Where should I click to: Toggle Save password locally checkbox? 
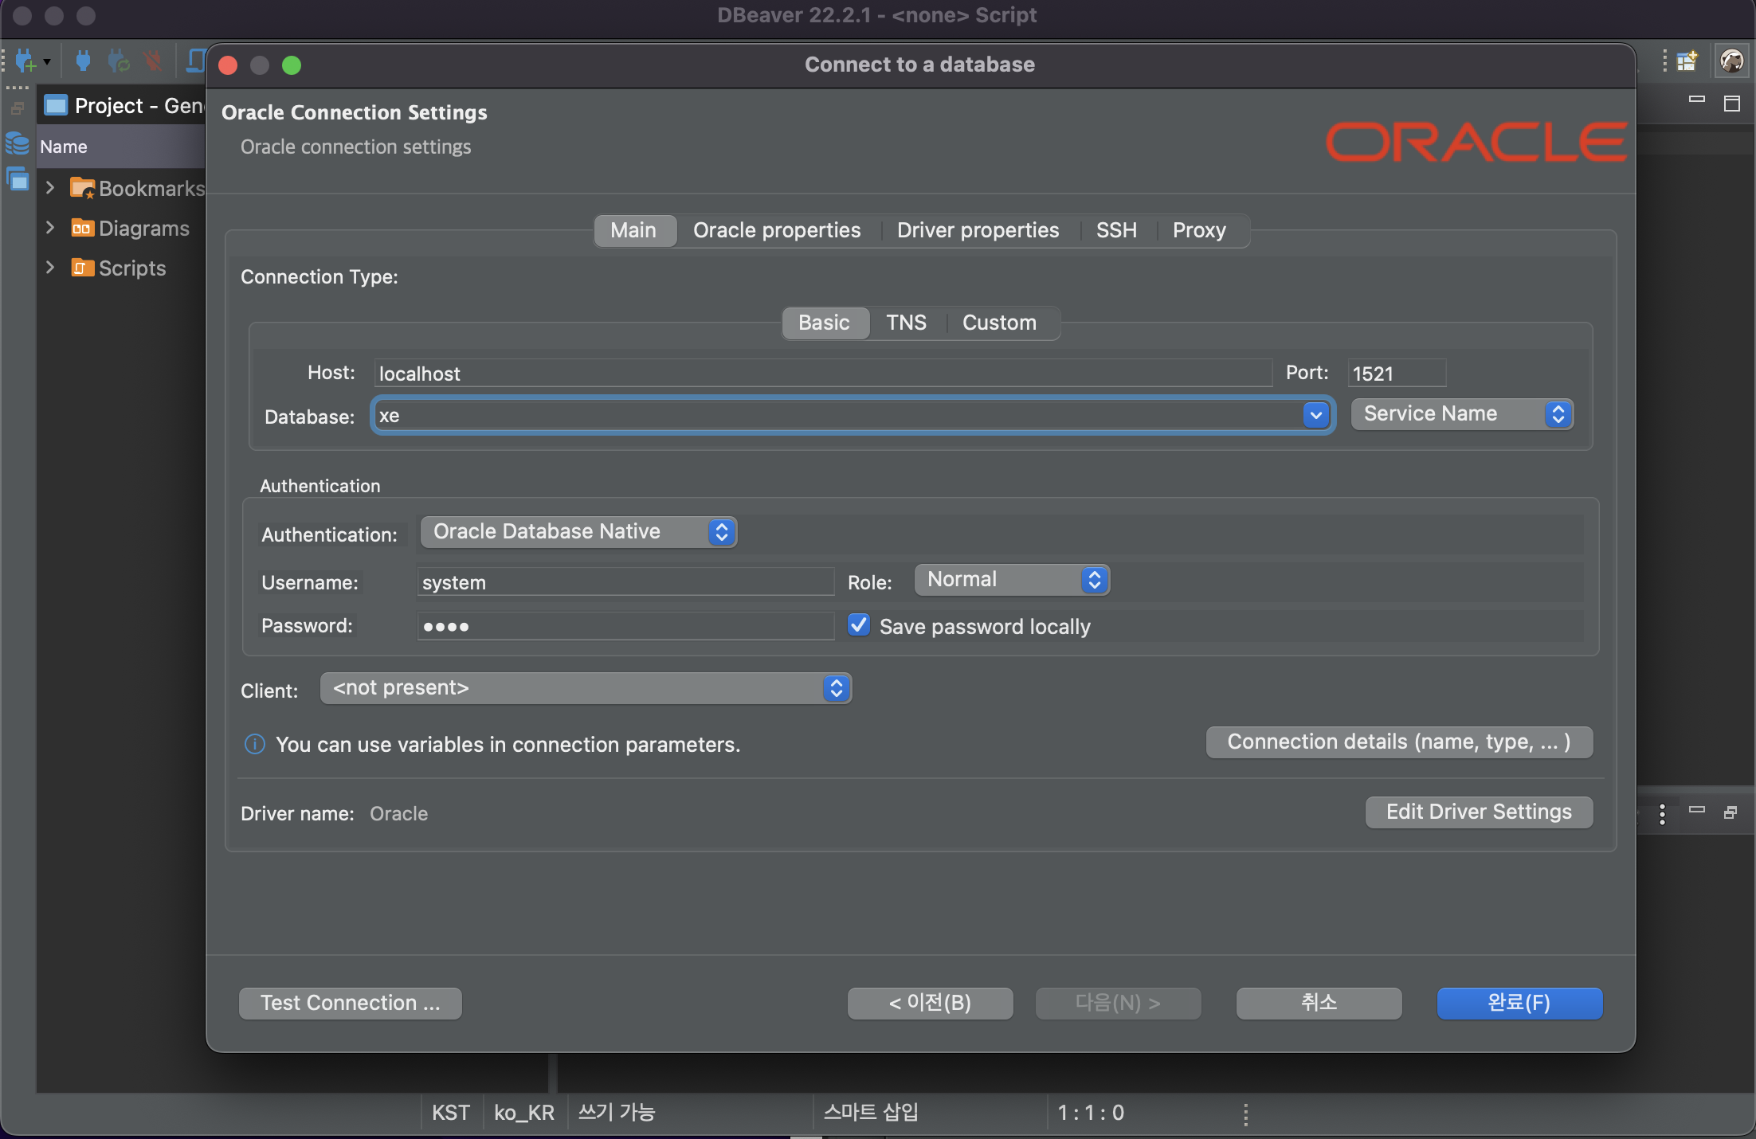point(859,625)
